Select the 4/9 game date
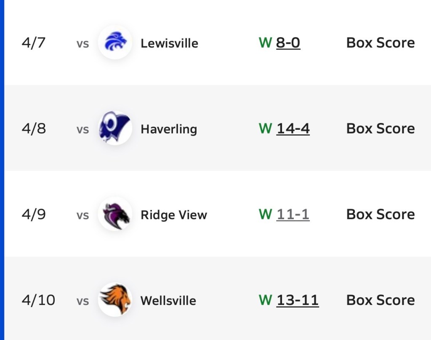Viewport: 431px width, 340px height. click(33, 214)
